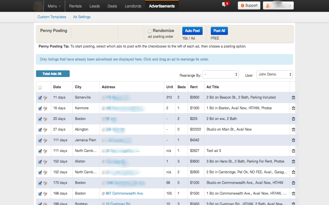Delete the Kenmore 16 days ad
Viewport: 329px width, 205px height.
(x=293, y=108)
